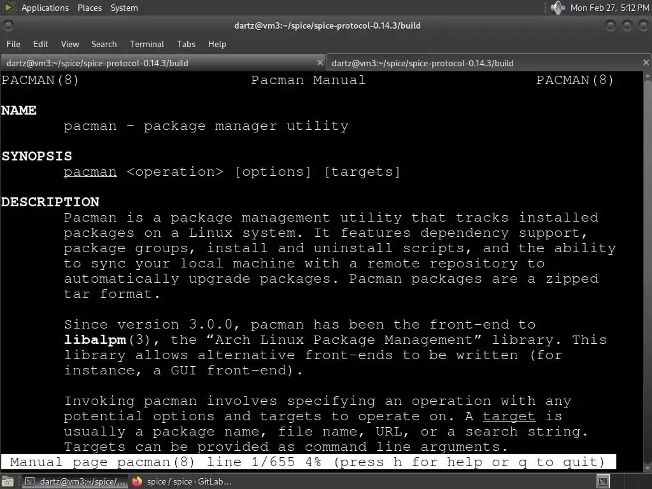Open the Edit menu
The image size is (652, 489).
click(40, 44)
